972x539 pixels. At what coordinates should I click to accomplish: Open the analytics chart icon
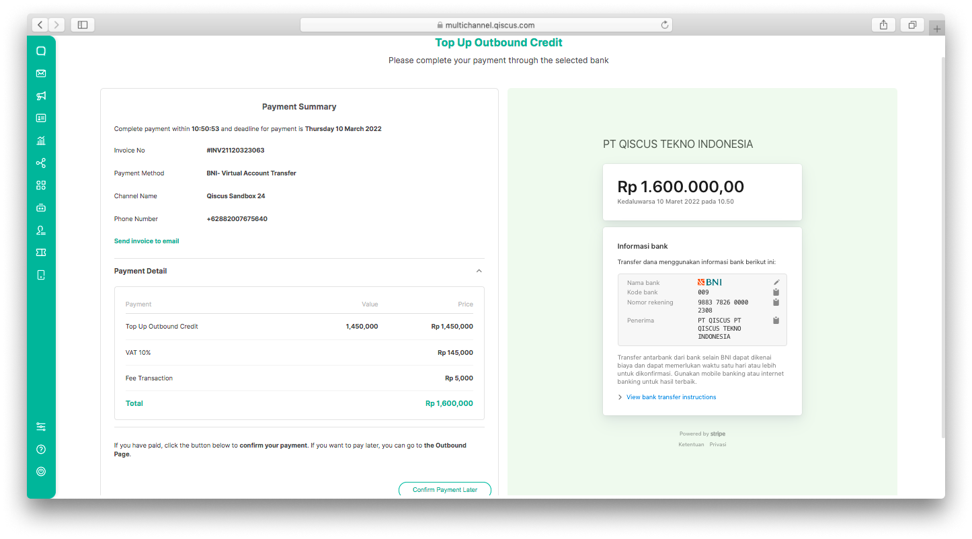click(41, 140)
